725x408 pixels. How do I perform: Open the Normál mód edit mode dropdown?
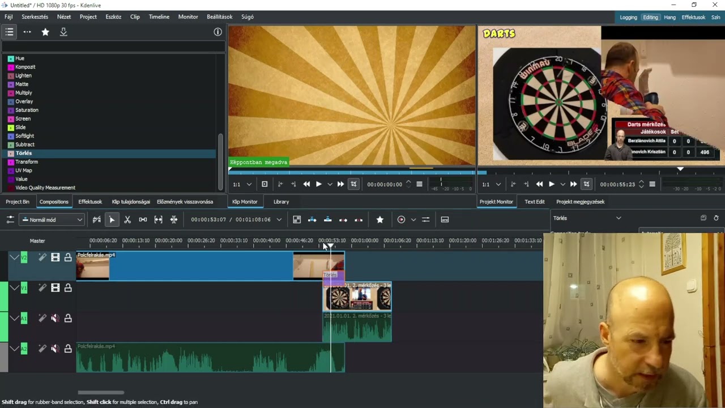pyautogui.click(x=52, y=220)
